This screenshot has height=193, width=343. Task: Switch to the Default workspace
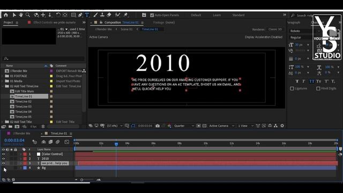pyautogui.click(x=196, y=15)
